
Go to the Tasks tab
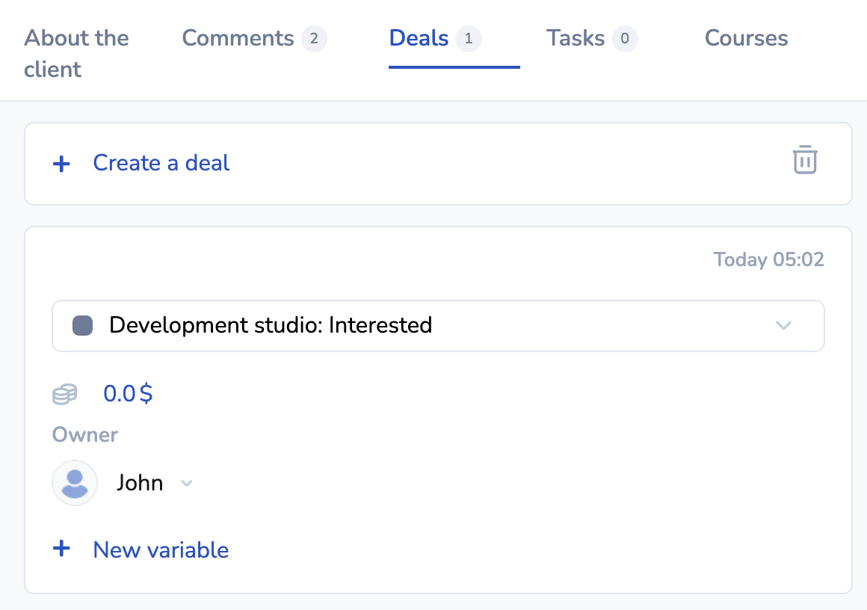pos(576,38)
